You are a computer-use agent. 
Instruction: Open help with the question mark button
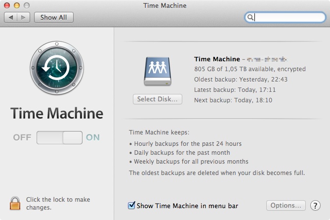coord(315,206)
